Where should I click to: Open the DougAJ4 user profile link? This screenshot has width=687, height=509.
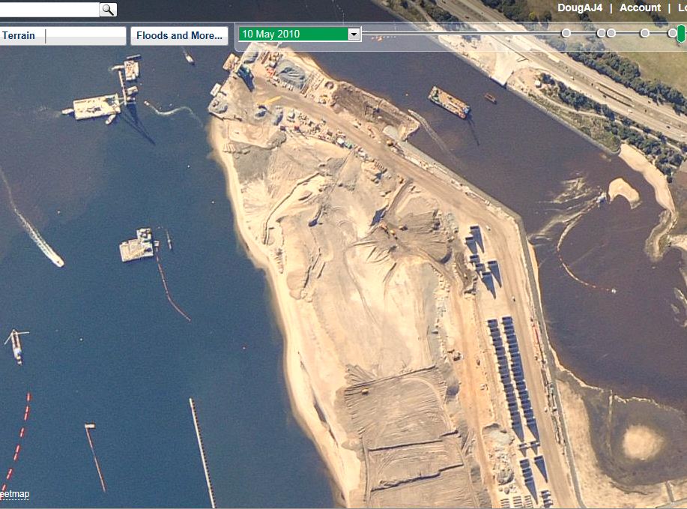click(x=580, y=7)
